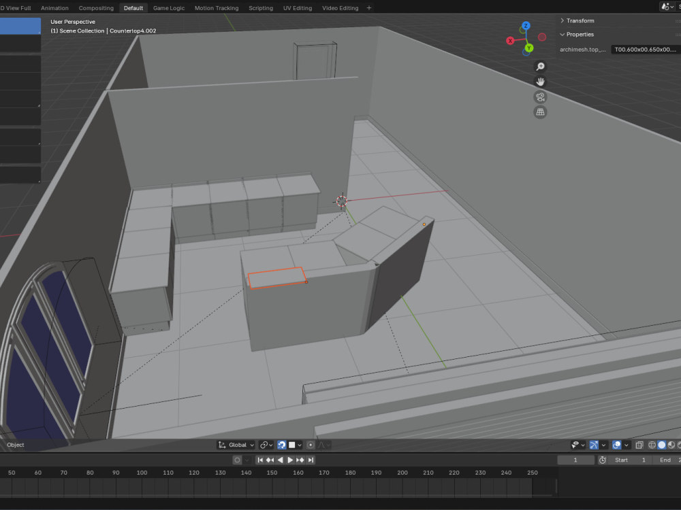Open the Object mode menu in the viewport header
This screenshot has height=510, width=681.
coord(16,445)
